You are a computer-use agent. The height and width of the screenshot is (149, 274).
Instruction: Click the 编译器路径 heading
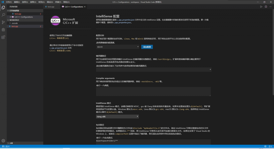coord(101,56)
